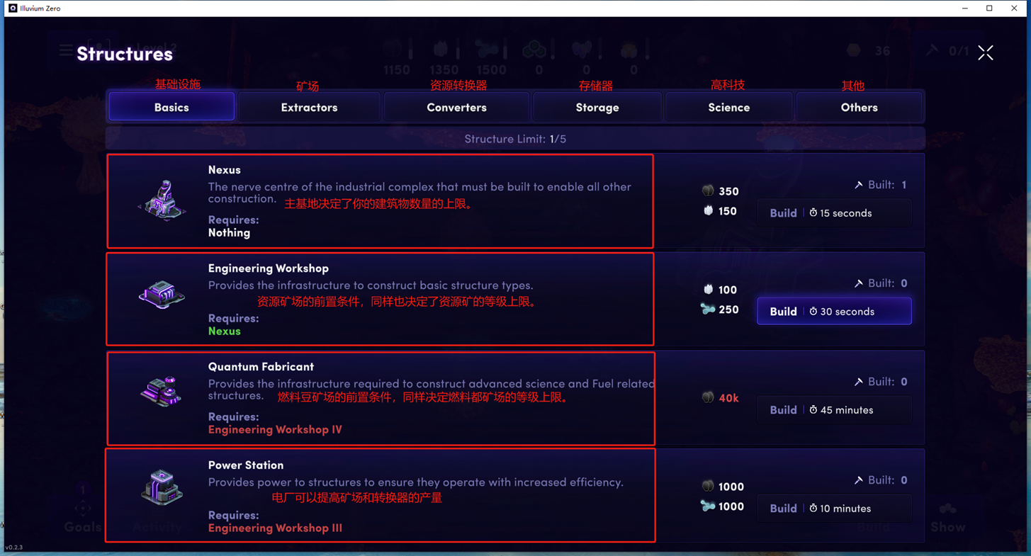Go to the Science tab
This screenshot has width=1031, height=556.
pos(728,107)
